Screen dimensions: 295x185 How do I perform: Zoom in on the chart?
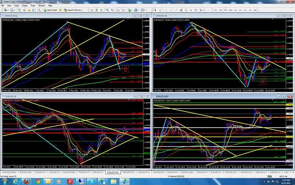point(107,10)
